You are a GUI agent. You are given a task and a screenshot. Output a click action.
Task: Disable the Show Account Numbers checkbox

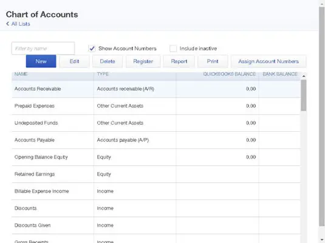pos(92,49)
